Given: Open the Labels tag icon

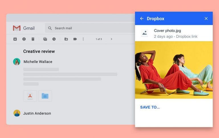Looking at the screenshot, I should click(75, 39).
